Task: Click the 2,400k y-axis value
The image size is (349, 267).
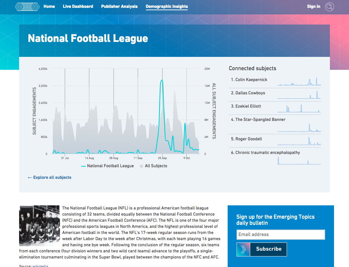Action: click(x=43, y=103)
